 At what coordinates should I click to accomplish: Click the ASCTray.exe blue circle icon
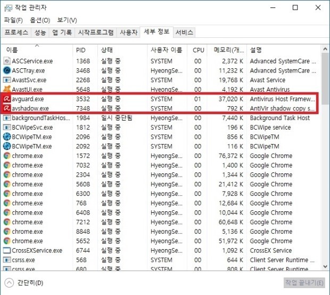pos(7,70)
